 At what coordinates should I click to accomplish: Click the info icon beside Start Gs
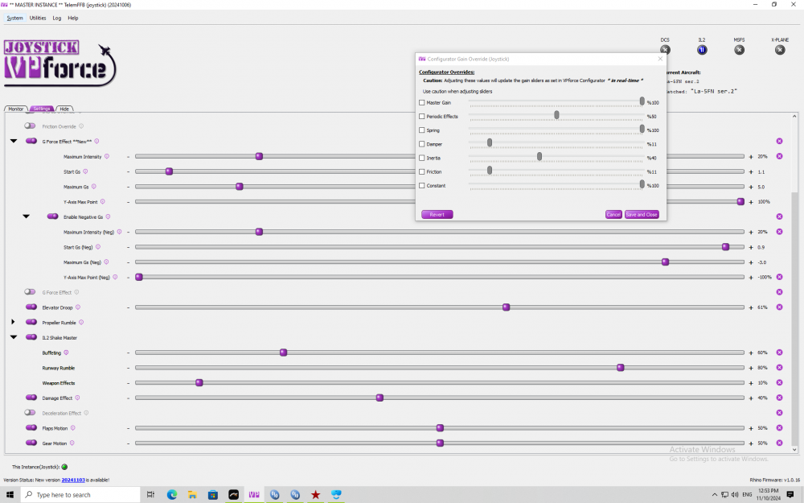pyautogui.click(x=85, y=171)
